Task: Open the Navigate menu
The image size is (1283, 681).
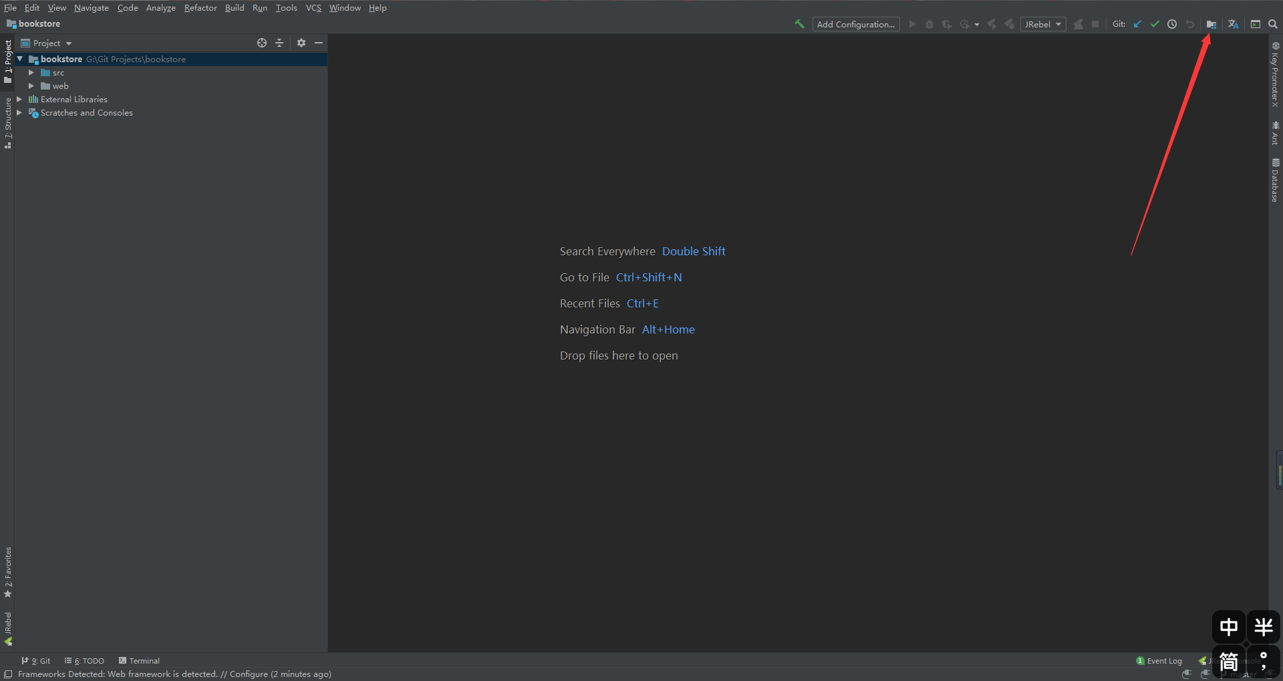Action: point(92,8)
